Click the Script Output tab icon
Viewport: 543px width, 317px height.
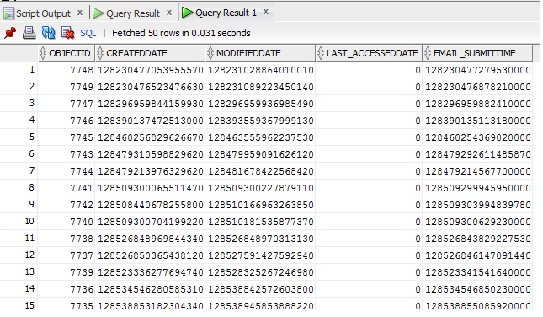[x=8, y=13]
